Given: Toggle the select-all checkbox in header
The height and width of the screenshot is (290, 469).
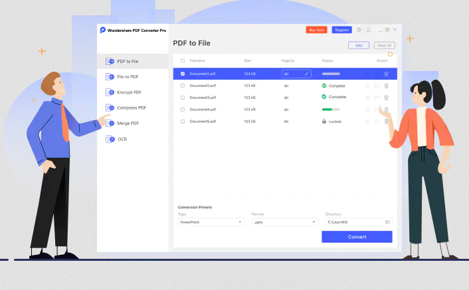Looking at the screenshot, I should coord(183,60).
